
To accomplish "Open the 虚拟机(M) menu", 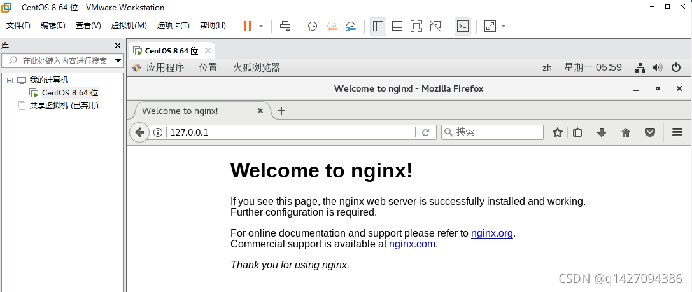I will [x=129, y=25].
